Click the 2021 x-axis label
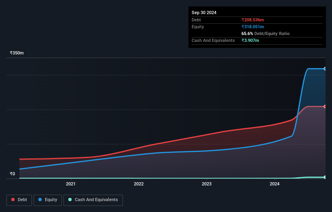Screen dimensions: 332x212 (x=70, y=184)
